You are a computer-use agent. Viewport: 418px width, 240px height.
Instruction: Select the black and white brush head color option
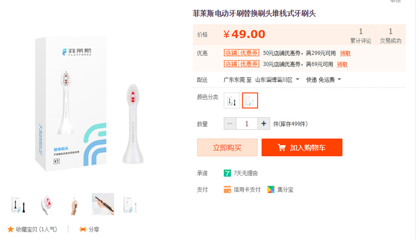(x=232, y=101)
